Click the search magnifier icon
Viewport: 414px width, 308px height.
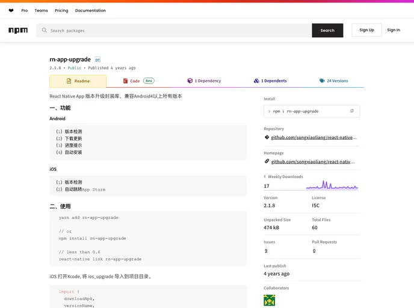(45, 30)
